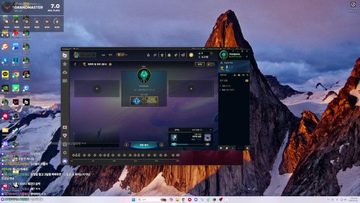Click the search magnifier in social panel
The width and height of the screenshot is (360, 203).
[x=247, y=75]
